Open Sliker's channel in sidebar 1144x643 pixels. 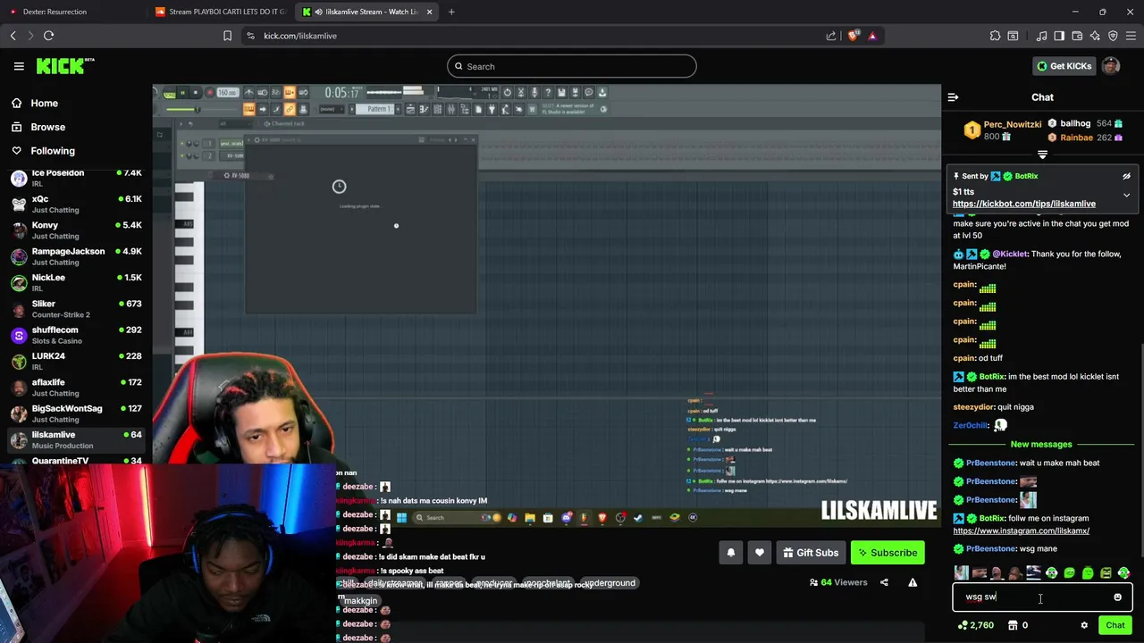point(75,309)
